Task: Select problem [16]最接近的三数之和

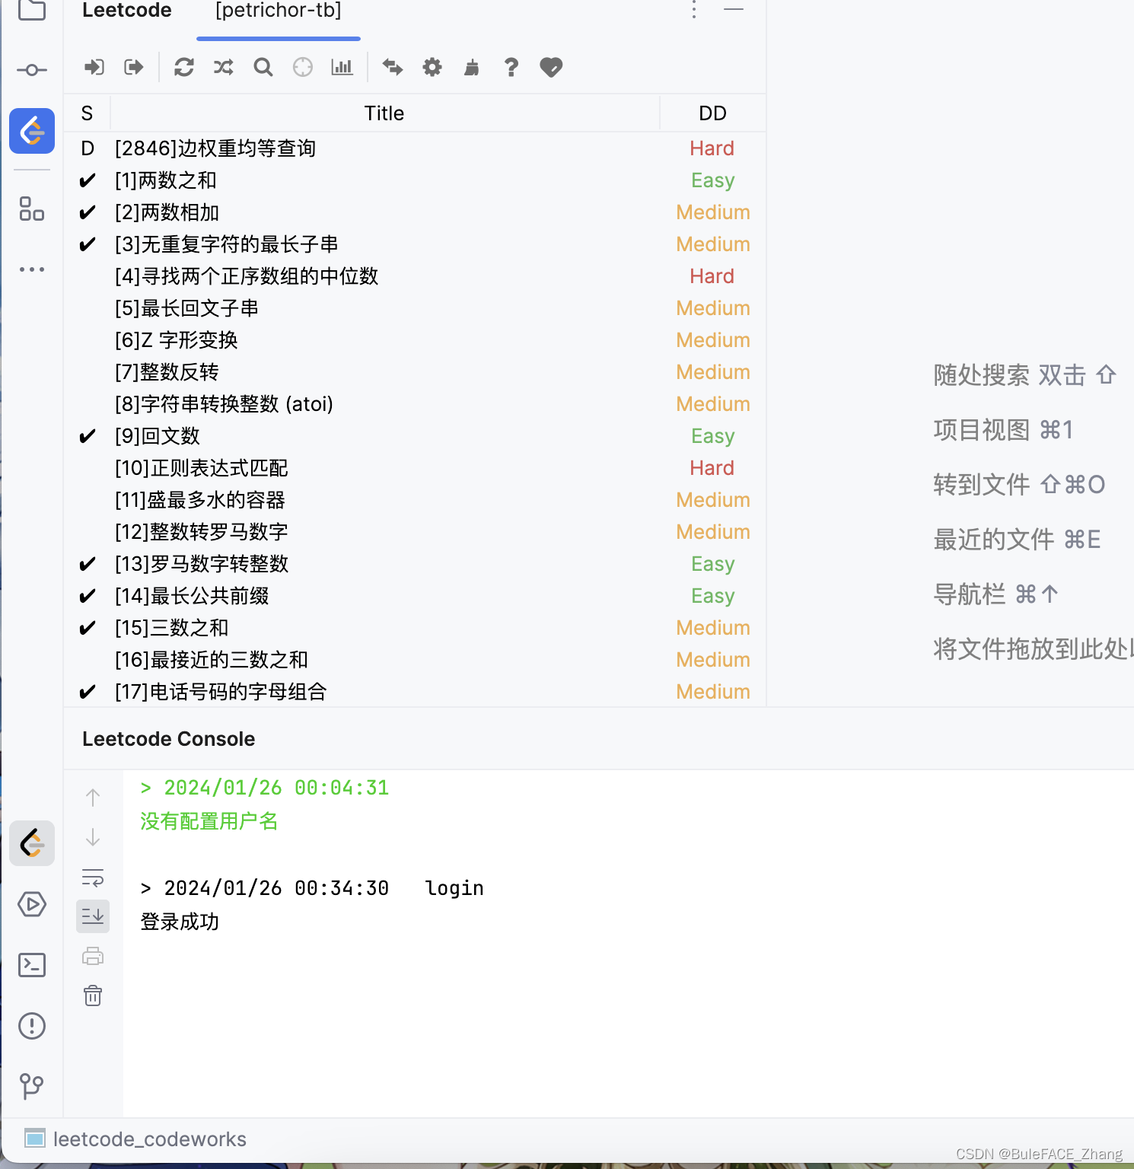Action: 415,660
